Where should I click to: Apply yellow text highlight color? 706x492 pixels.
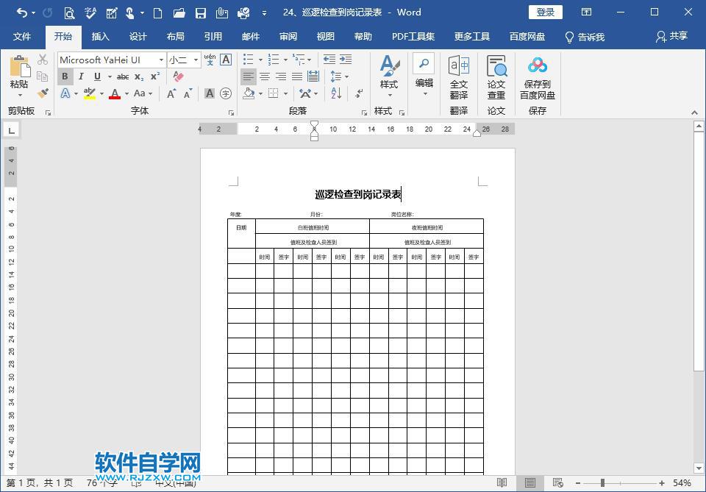pos(88,92)
